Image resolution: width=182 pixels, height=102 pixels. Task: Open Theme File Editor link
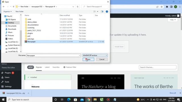pyautogui.click(x=8, y=67)
